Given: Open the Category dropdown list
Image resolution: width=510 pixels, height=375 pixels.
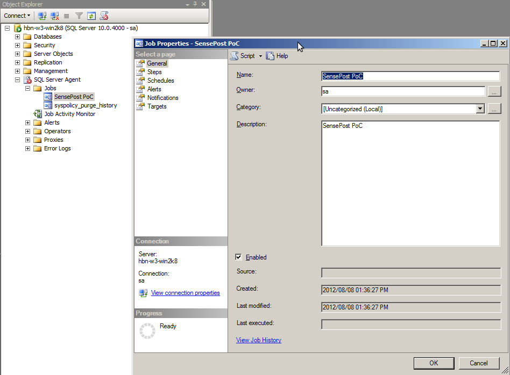Looking at the screenshot, I should [480, 109].
